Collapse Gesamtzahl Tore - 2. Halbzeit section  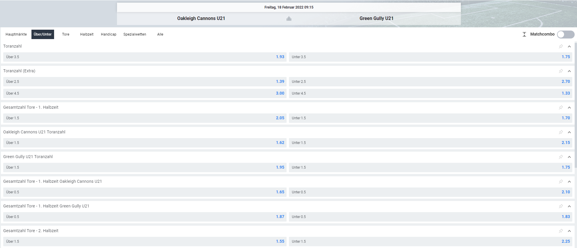point(569,231)
